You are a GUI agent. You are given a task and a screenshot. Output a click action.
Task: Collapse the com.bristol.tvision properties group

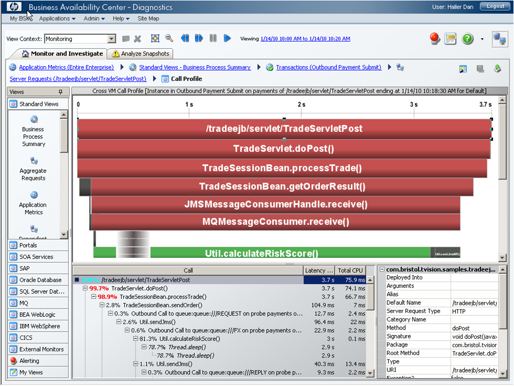tap(382, 269)
